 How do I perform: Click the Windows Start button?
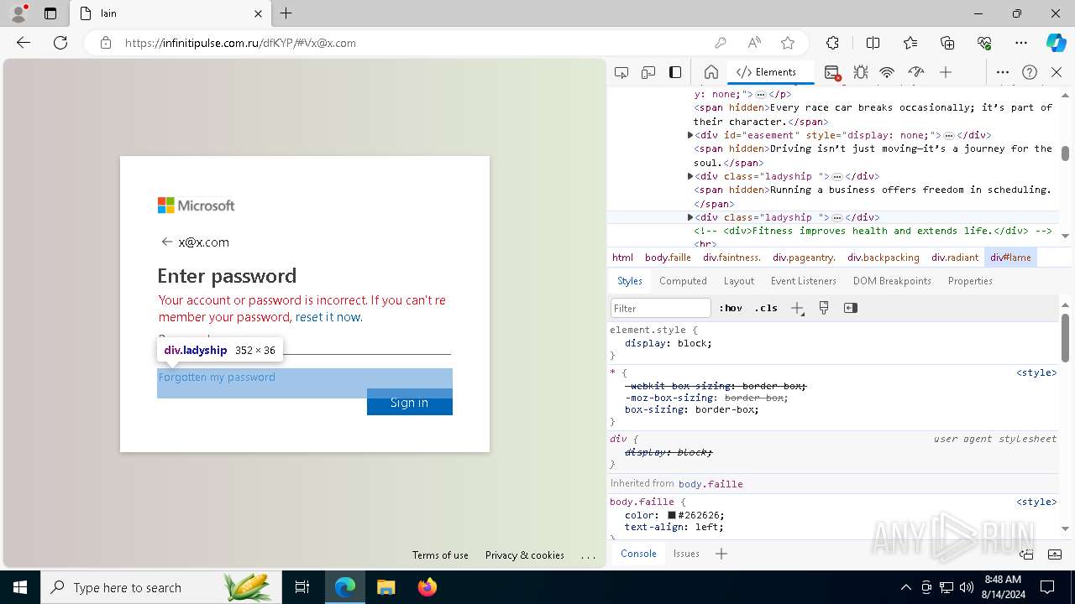tap(20, 587)
